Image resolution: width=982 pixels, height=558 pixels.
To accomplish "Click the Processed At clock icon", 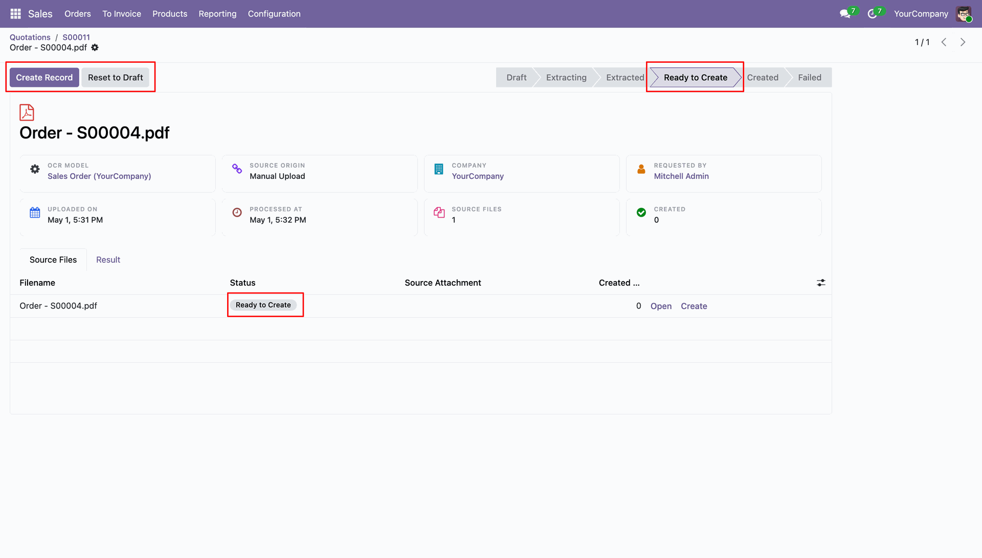I will point(237,213).
